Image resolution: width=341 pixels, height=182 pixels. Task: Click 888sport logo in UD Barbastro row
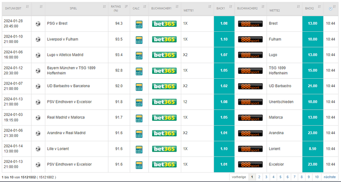click(250, 86)
